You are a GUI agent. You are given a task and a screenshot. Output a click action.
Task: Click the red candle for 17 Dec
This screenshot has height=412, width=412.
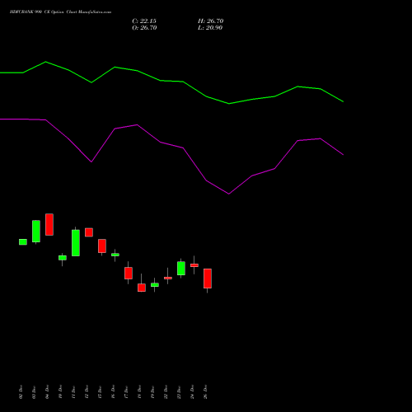(129, 273)
